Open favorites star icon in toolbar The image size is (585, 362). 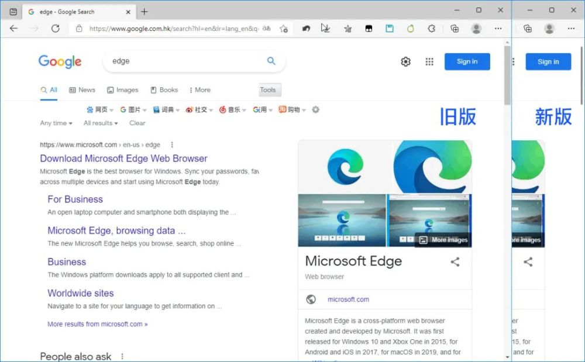pyautogui.click(x=347, y=29)
